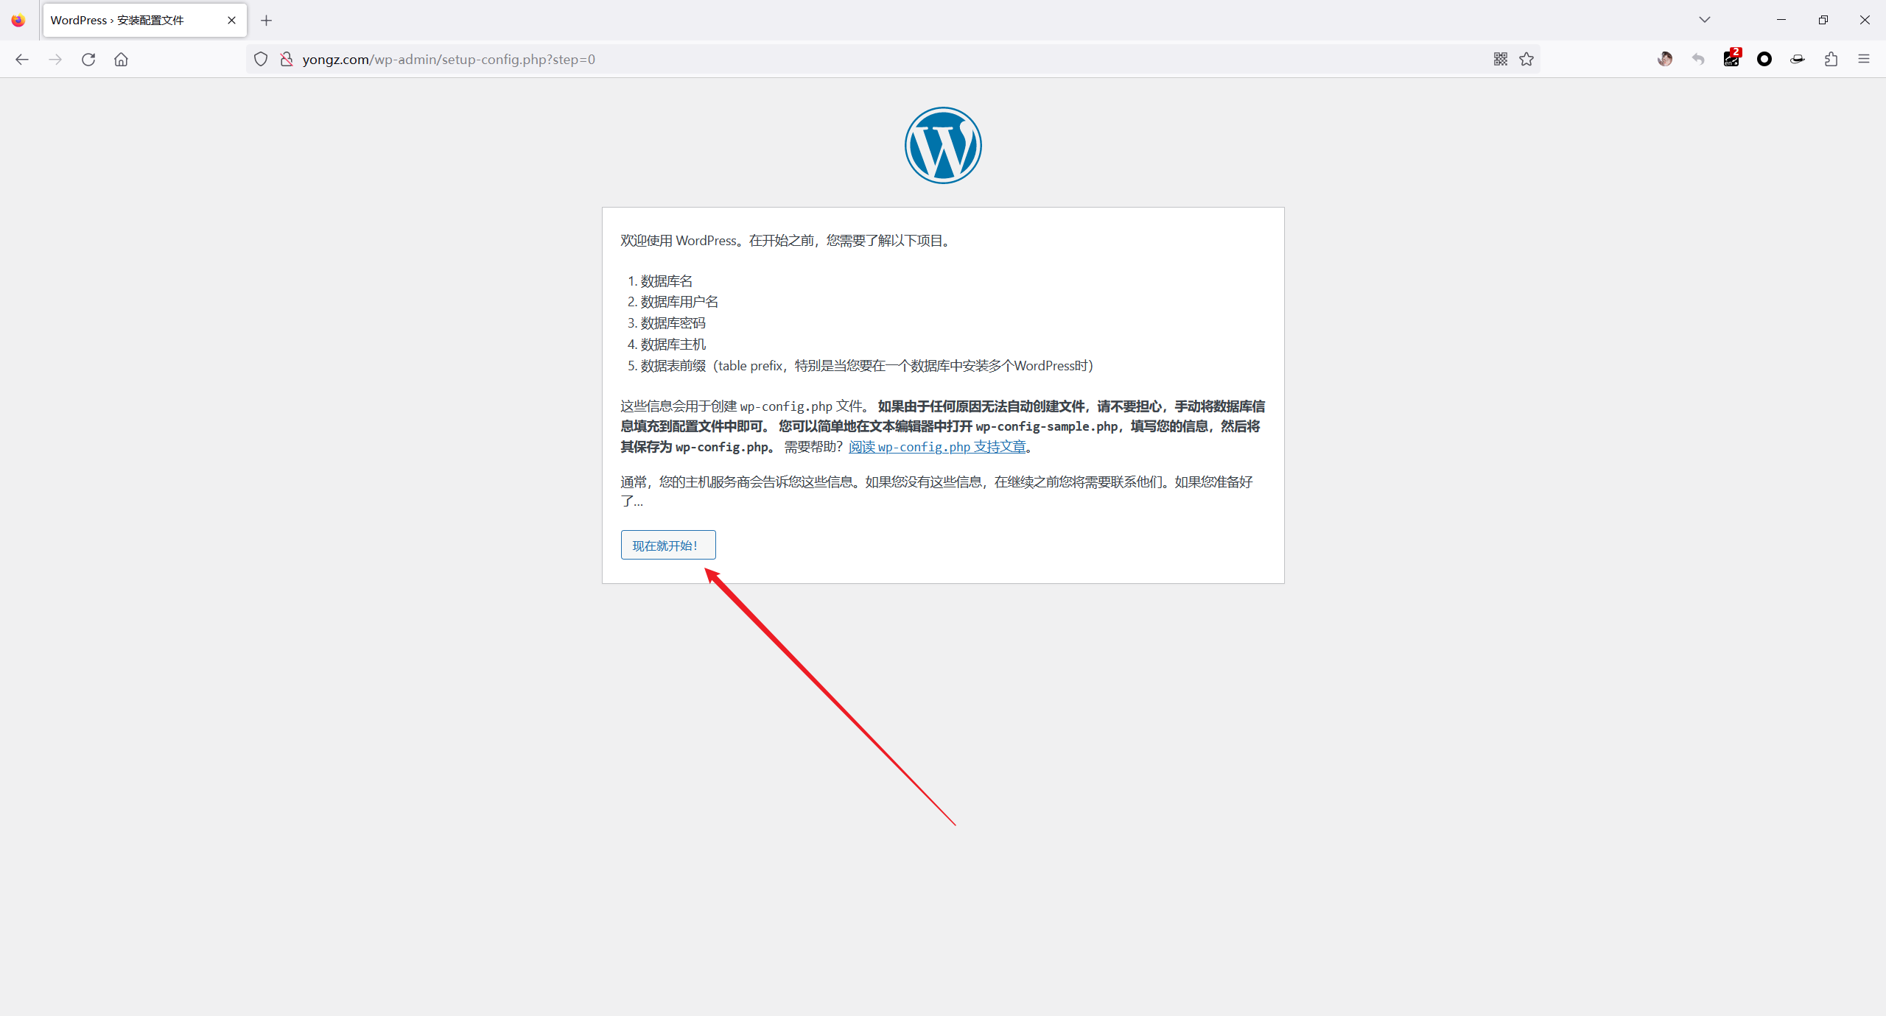The image size is (1886, 1016).
Task: Restore down the Firefox window
Action: pos(1823,20)
